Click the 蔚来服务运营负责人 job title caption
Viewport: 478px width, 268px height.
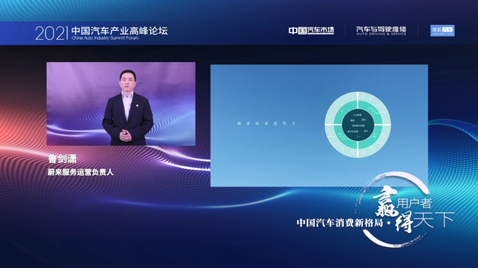click(x=79, y=171)
